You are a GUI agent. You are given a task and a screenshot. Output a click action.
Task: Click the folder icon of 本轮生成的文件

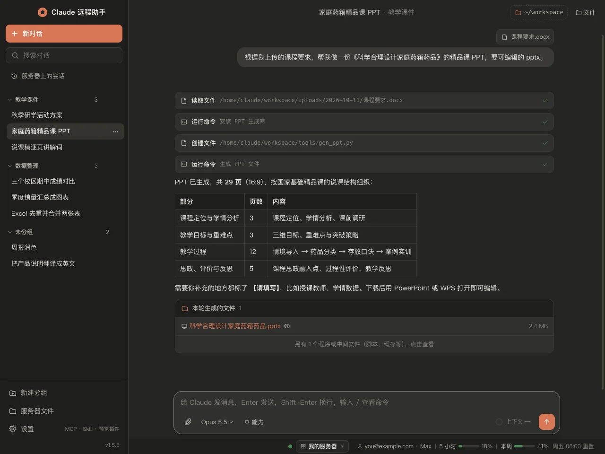click(x=185, y=308)
